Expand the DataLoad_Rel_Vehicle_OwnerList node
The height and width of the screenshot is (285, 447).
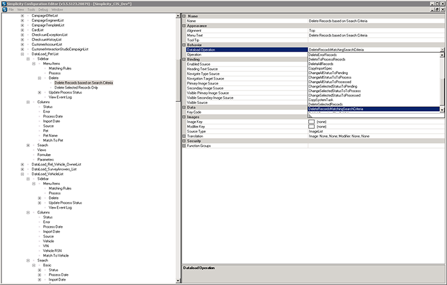click(x=22, y=164)
